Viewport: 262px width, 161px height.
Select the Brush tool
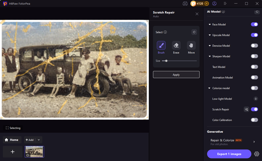click(x=161, y=45)
